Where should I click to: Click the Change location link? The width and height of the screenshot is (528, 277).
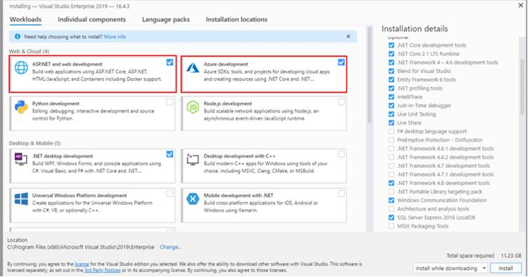170,247
